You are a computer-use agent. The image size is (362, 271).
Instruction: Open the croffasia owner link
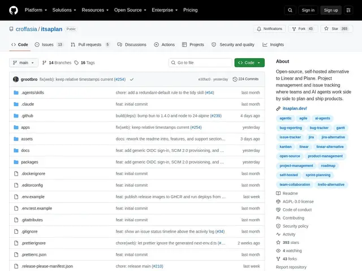pyautogui.click(x=27, y=29)
